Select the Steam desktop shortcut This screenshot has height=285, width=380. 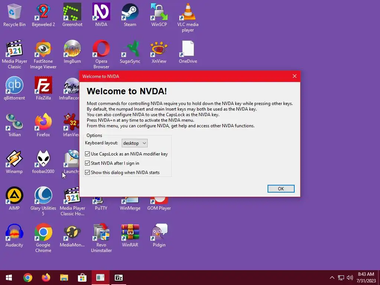pyautogui.click(x=130, y=15)
